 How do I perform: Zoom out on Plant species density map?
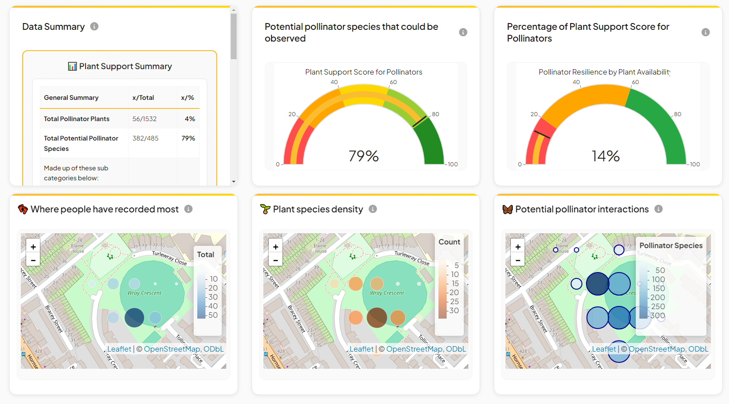[276, 260]
